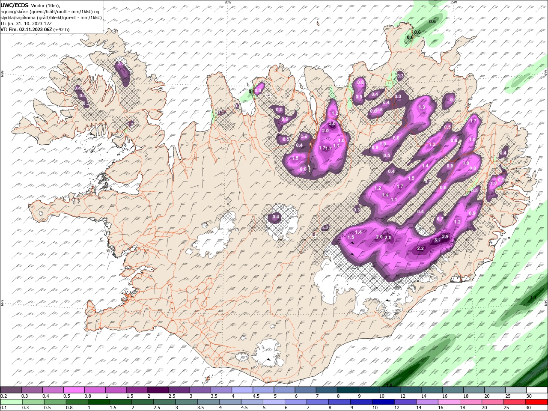
Task: Pick the lower legend swatch labeled 2
Action: (143, 402)
